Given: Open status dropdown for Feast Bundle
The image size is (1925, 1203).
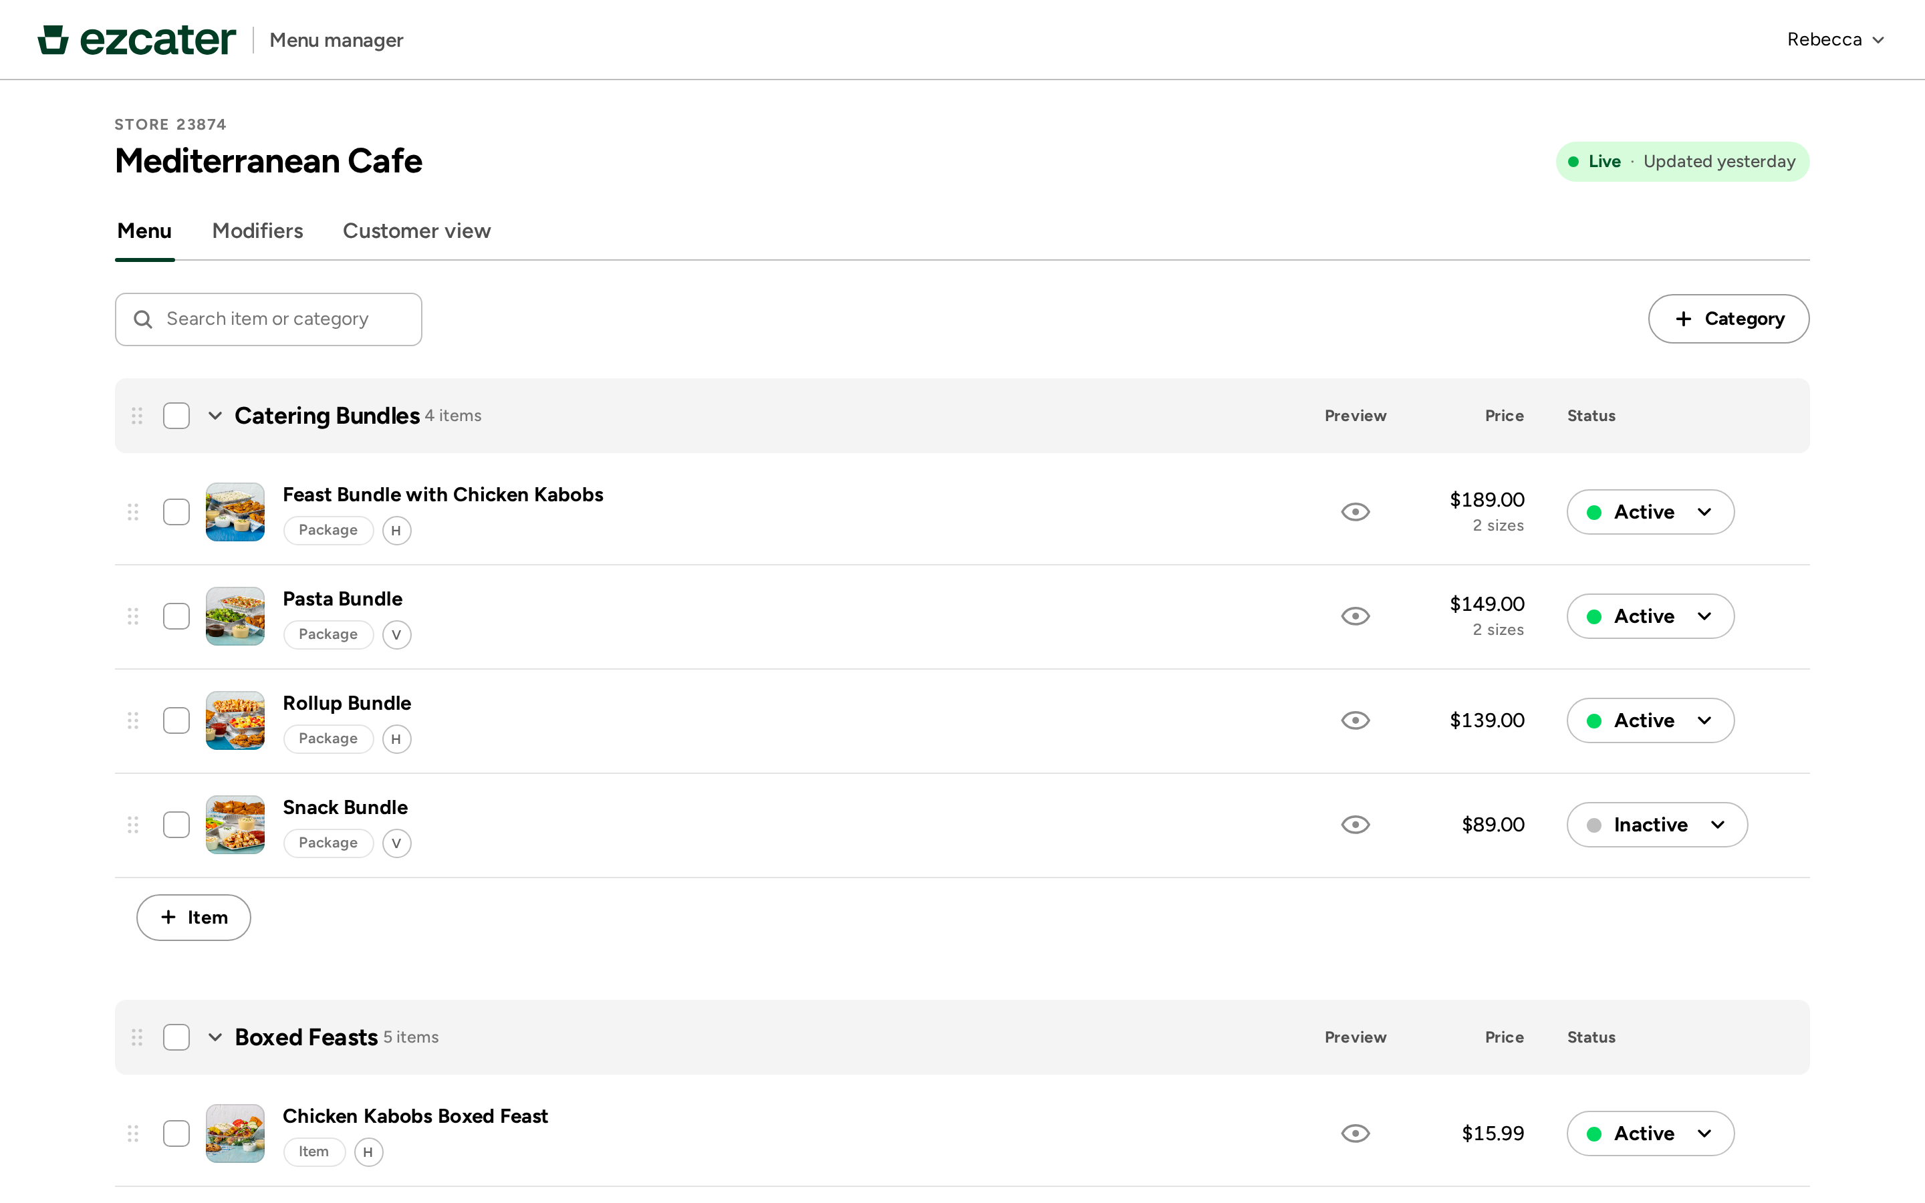Looking at the screenshot, I should coord(1650,511).
